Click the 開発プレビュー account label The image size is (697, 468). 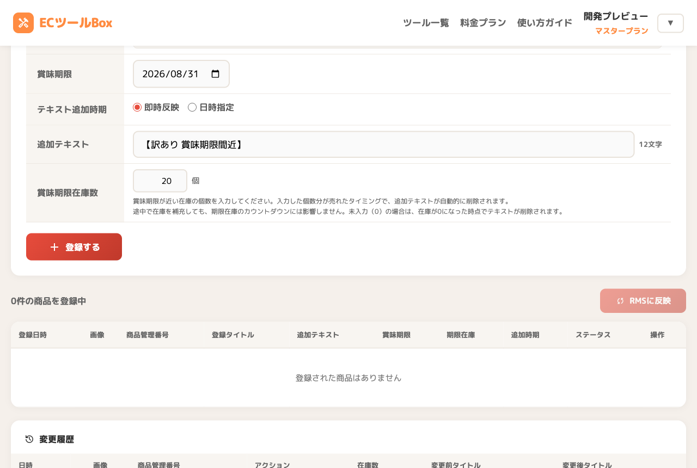[616, 16]
